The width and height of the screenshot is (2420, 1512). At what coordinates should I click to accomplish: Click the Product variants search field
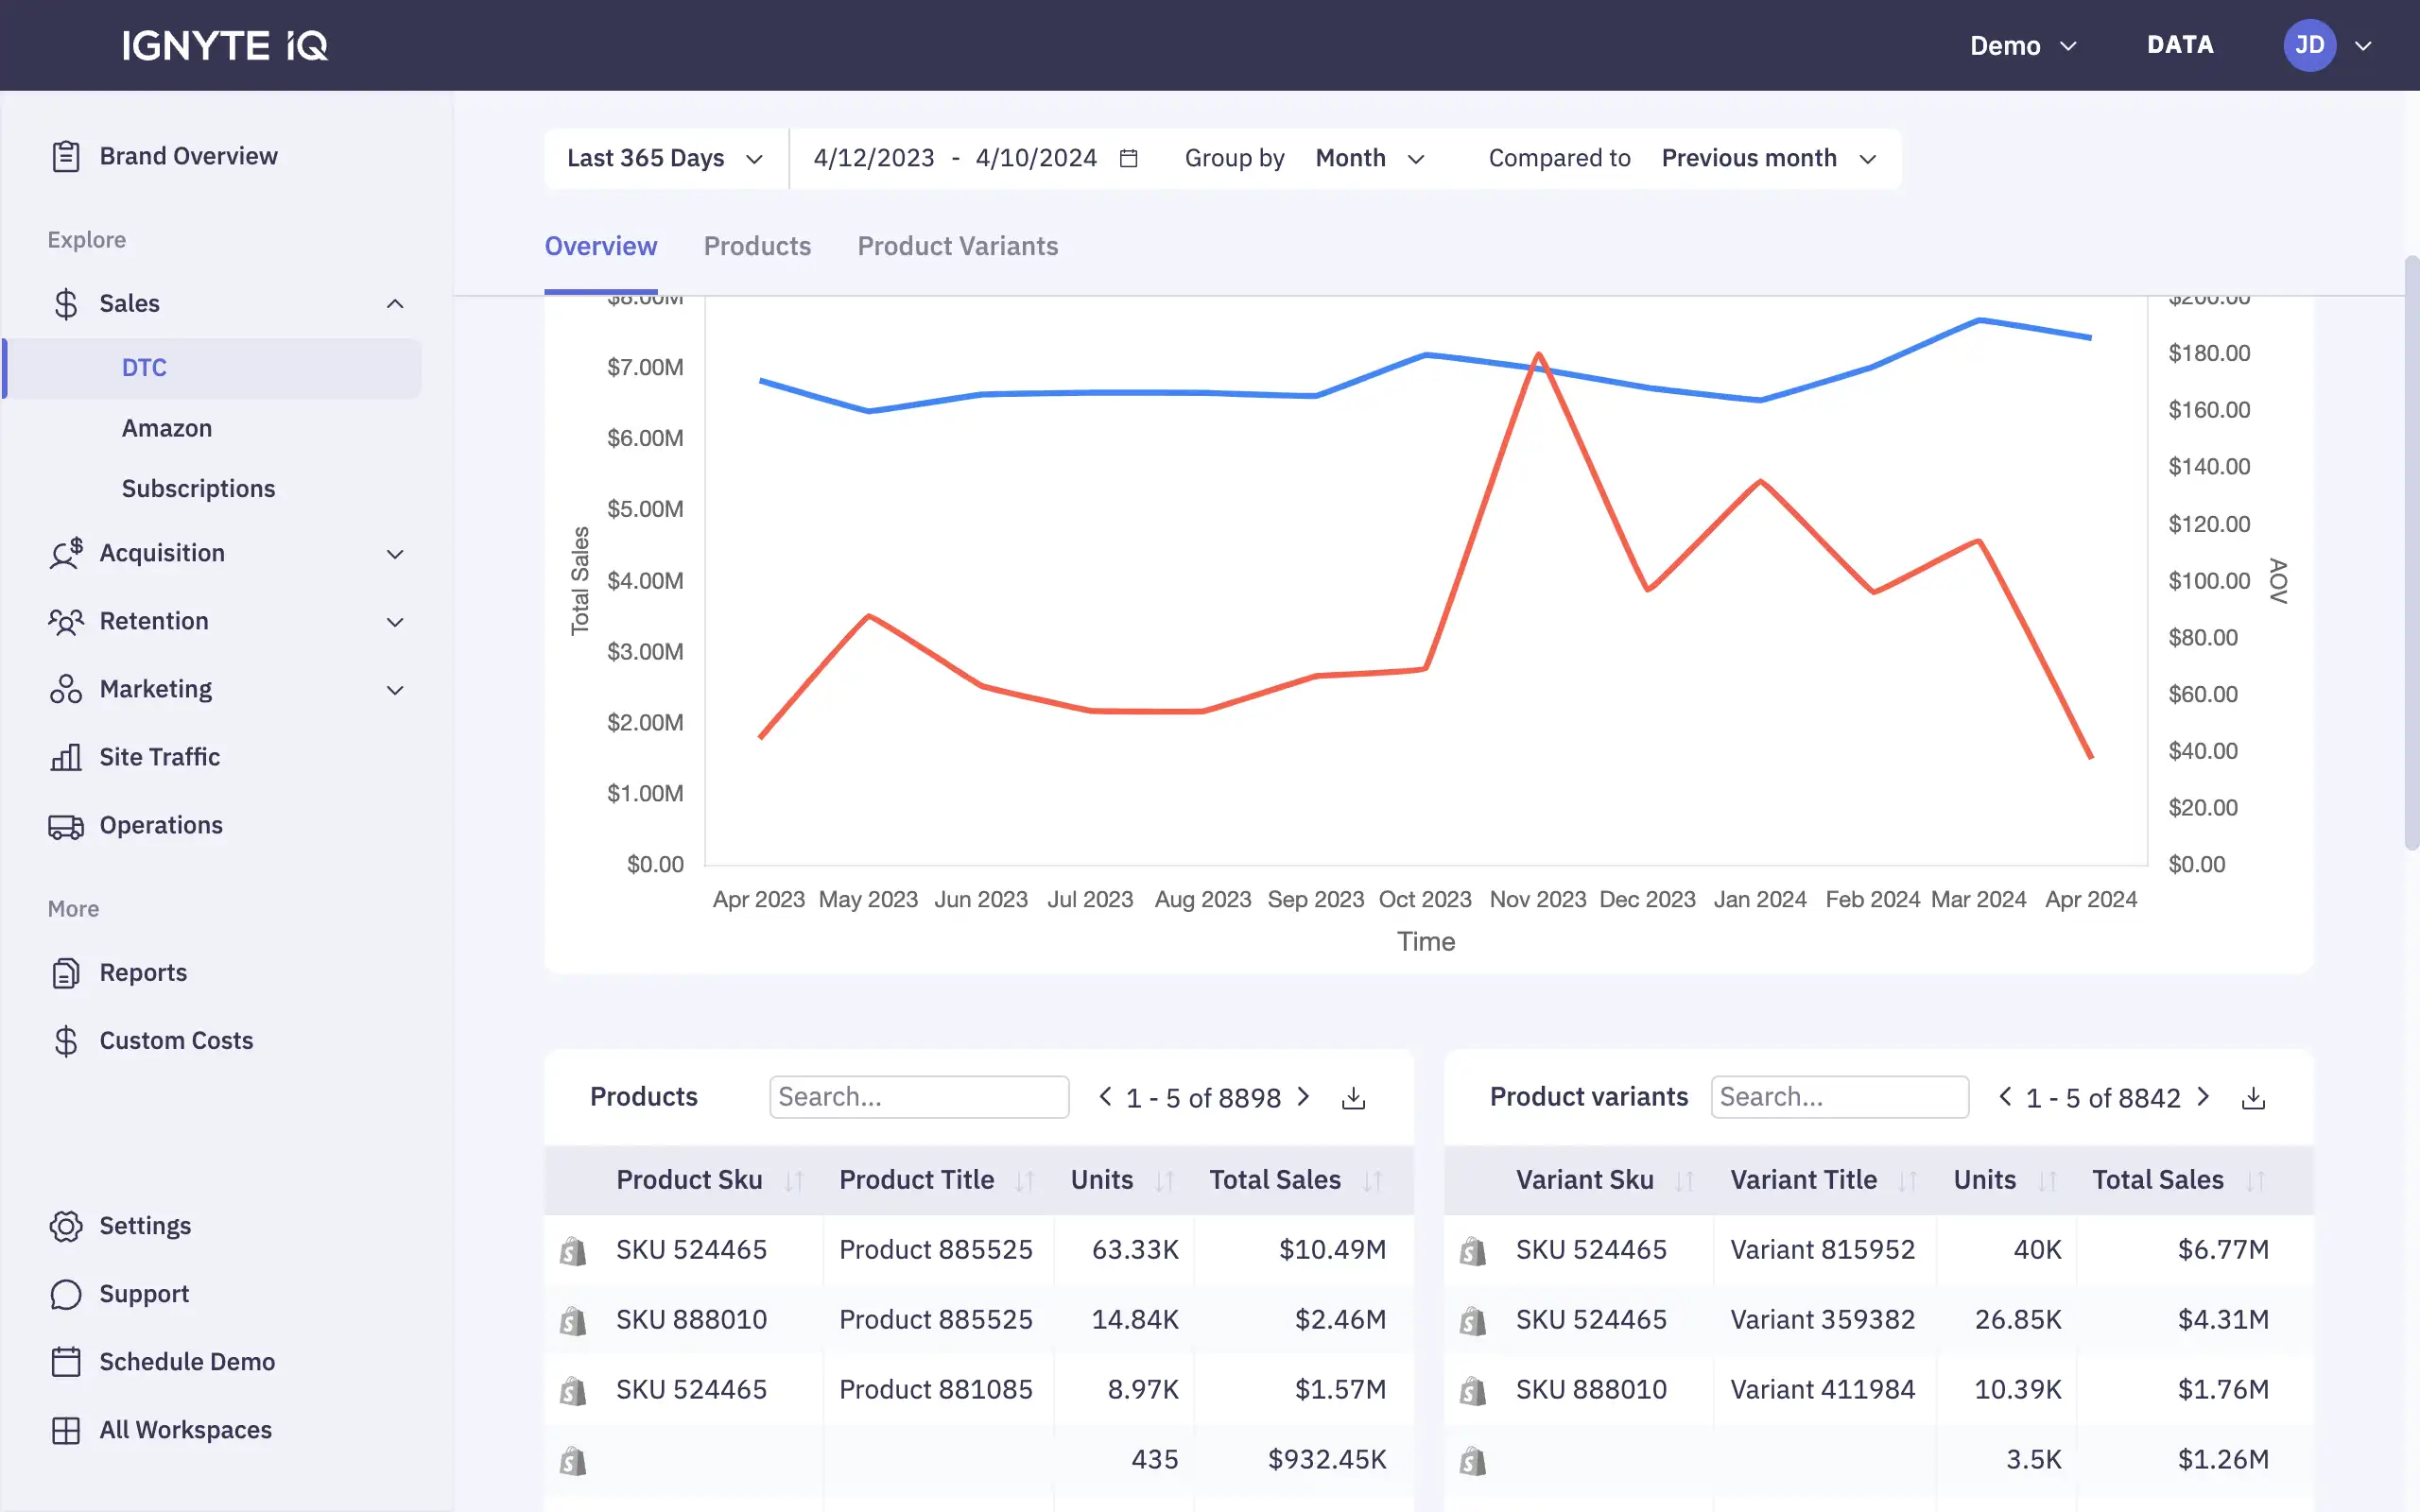pyautogui.click(x=1840, y=1097)
